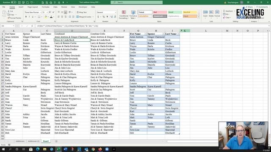Image resolution: width=271 pixels, height=152 pixels.
Task: Click the Borders icon
Action: coord(39,17)
